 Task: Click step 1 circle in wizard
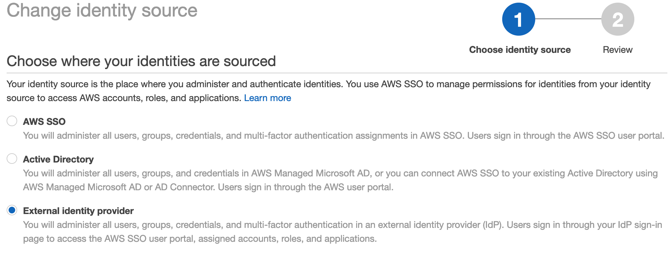[518, 19]
